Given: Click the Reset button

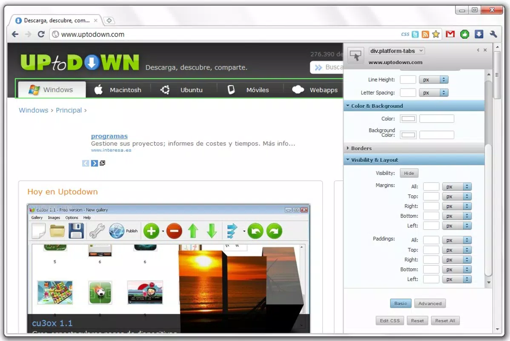Looking at the screenshot, I should (x=417, y=321).
